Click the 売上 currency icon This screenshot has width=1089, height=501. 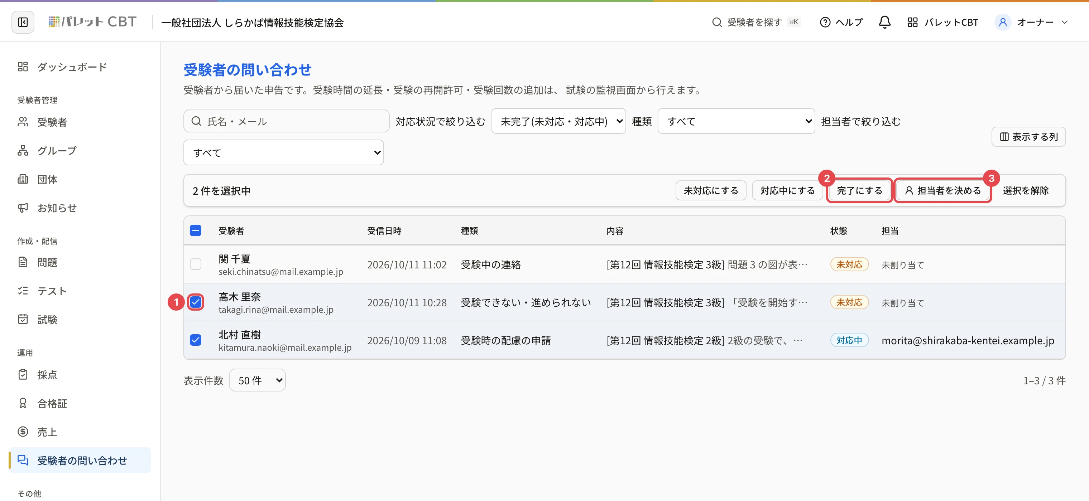(23, 432)
